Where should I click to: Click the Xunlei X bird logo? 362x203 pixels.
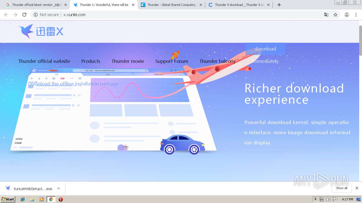41,31
